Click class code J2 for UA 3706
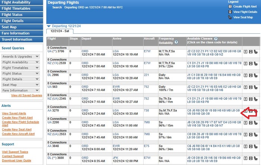 point(189,51)
